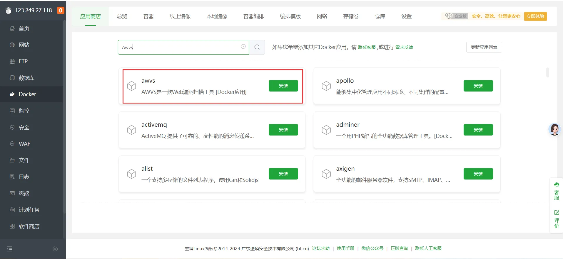Collapse the sidebar with the menu icon
563x259 pixels.
[x=10, y=249]
